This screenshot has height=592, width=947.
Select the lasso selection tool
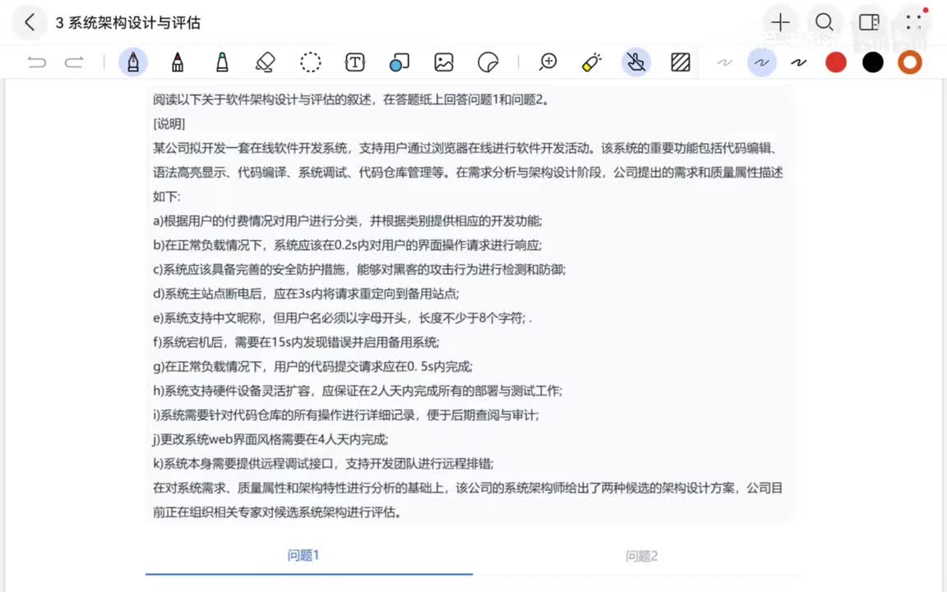pos(311,62)
